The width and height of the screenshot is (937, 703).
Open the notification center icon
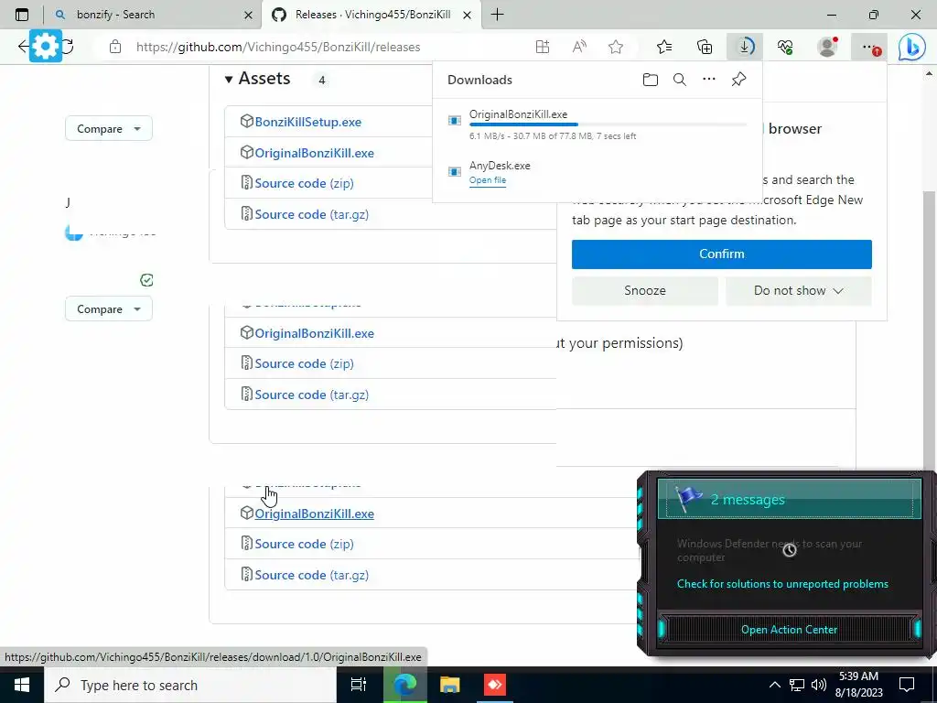(907, 685)
